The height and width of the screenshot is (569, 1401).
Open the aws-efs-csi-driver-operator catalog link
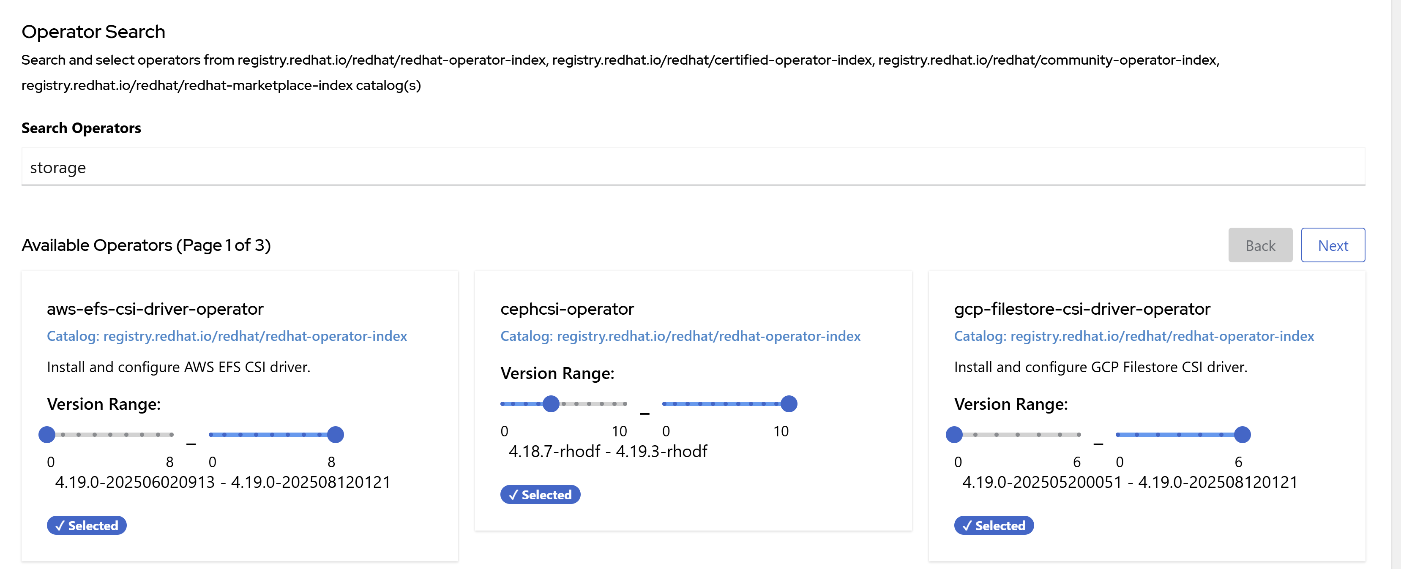[227, 336]
